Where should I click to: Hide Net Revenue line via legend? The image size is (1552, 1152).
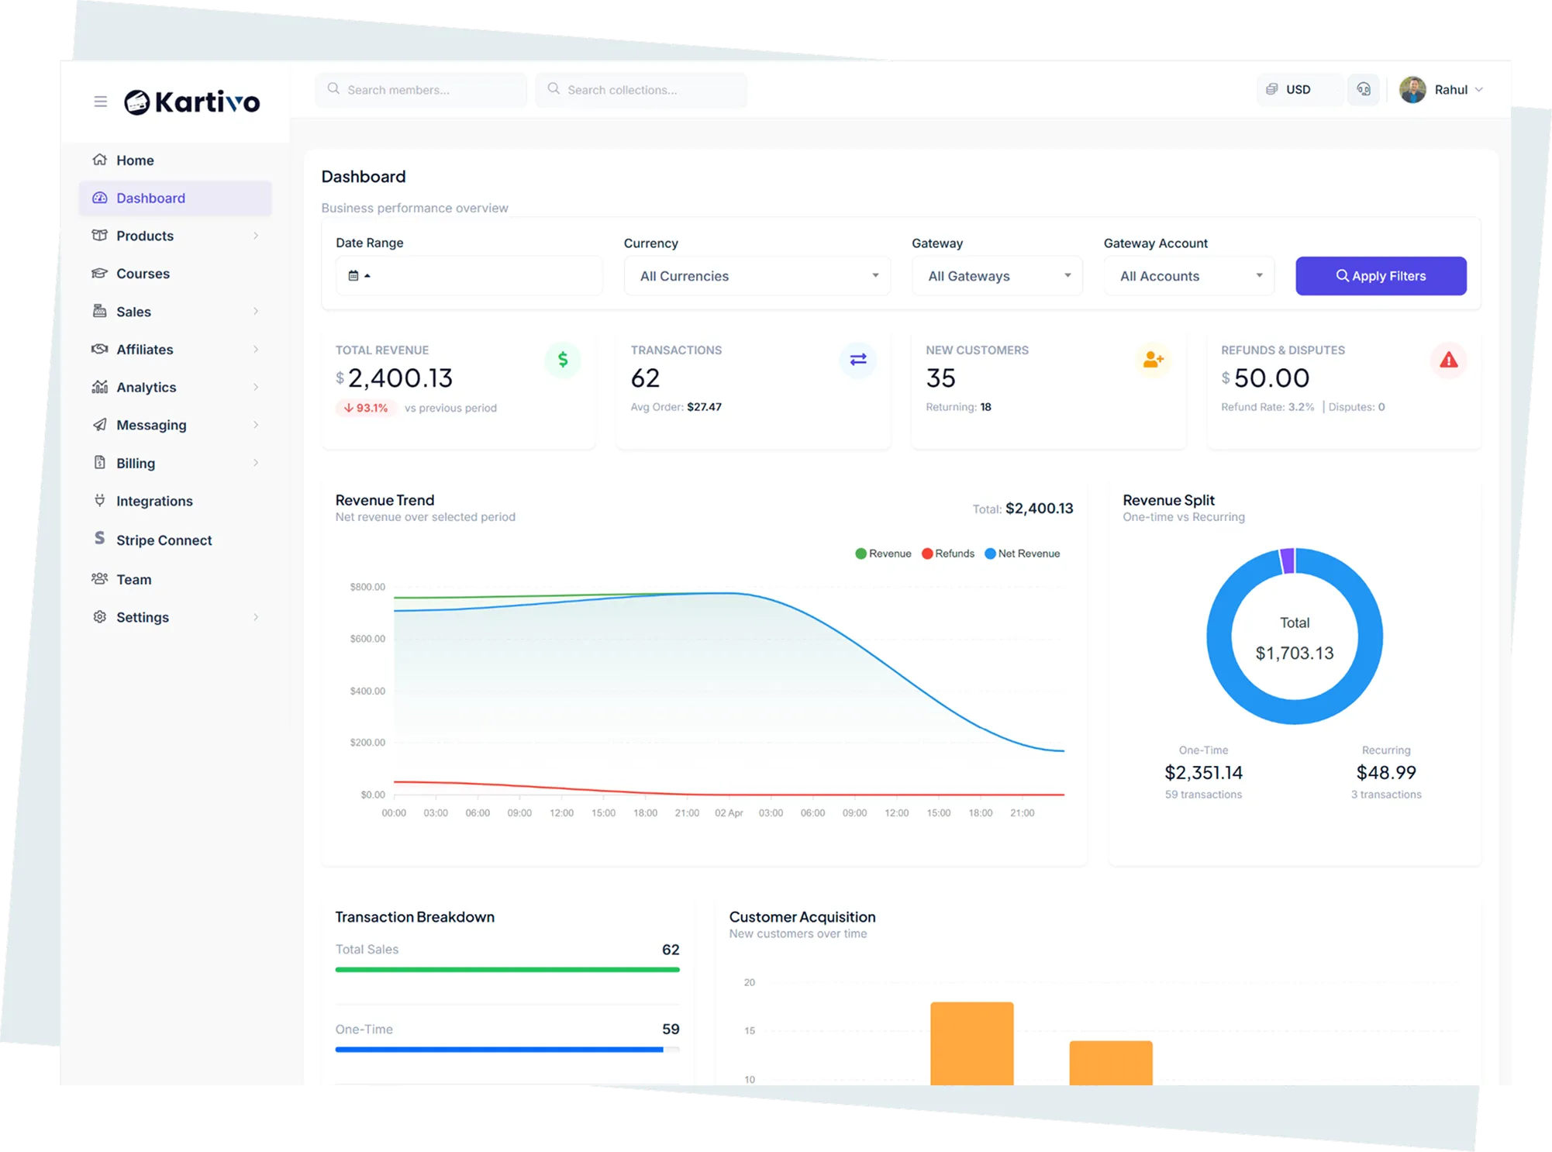1021,553
